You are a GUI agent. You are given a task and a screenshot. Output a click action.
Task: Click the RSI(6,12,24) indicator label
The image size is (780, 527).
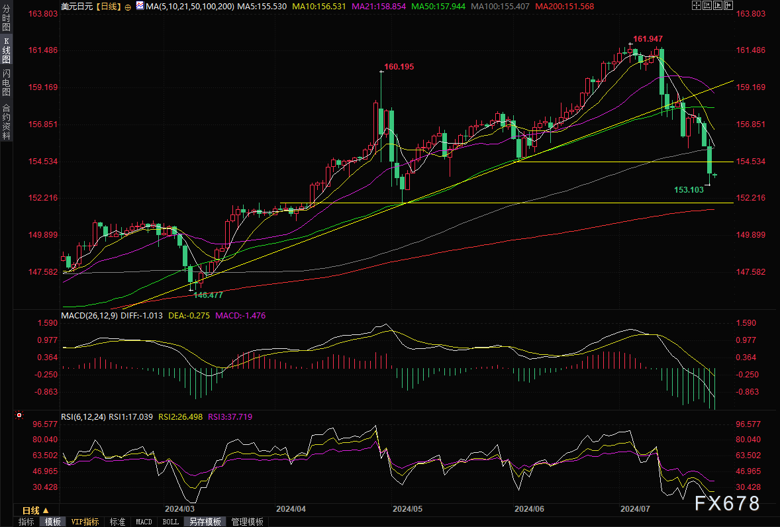point(83,416)
